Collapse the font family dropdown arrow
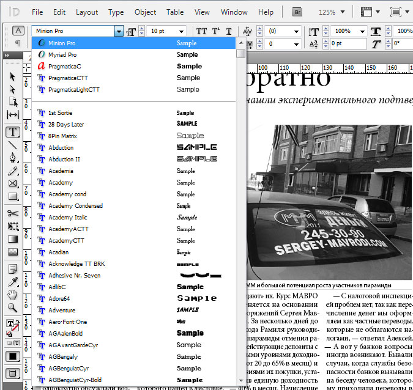This screenshot has width=413, height=390. (119, 31)
